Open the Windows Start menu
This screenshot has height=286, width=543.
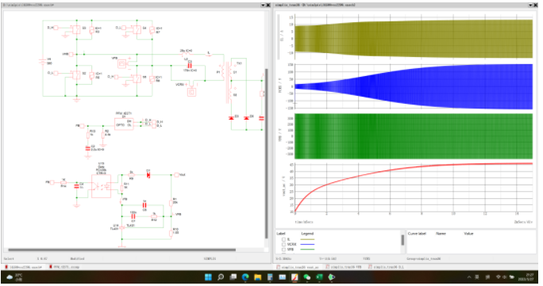pyautogui.click(x=208, y=277)
